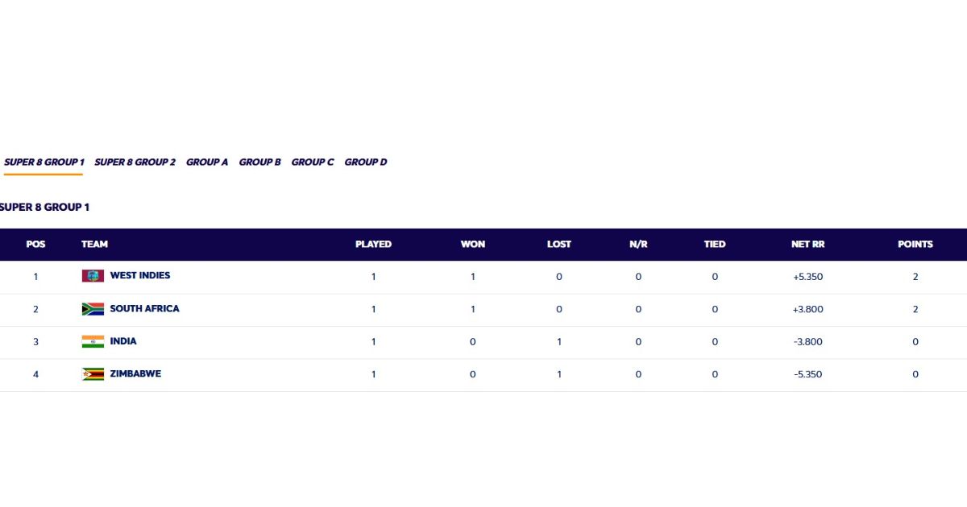The width and height of the screenshot is (967, 507).
Task: Click the Zimbabwe team name
Action: pyautogui.click(x=135, y=373)
